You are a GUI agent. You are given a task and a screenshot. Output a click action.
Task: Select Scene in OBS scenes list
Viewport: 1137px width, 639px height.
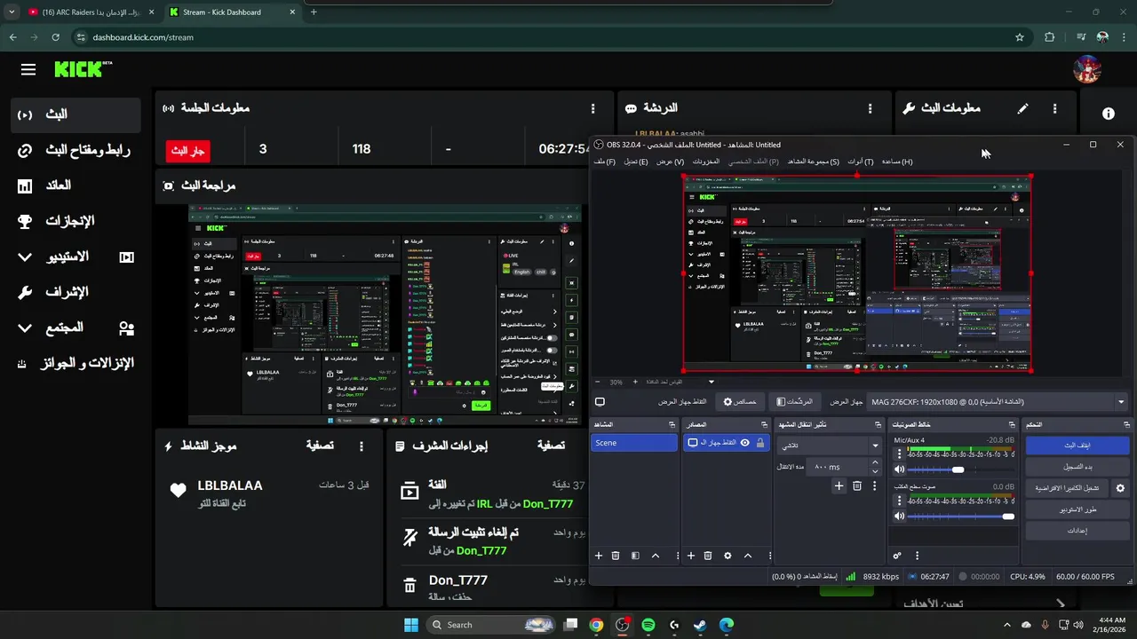[x=634, y=443]
